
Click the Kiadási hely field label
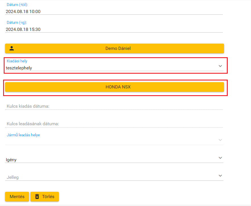pyautogui.click(x=17, y=61)
